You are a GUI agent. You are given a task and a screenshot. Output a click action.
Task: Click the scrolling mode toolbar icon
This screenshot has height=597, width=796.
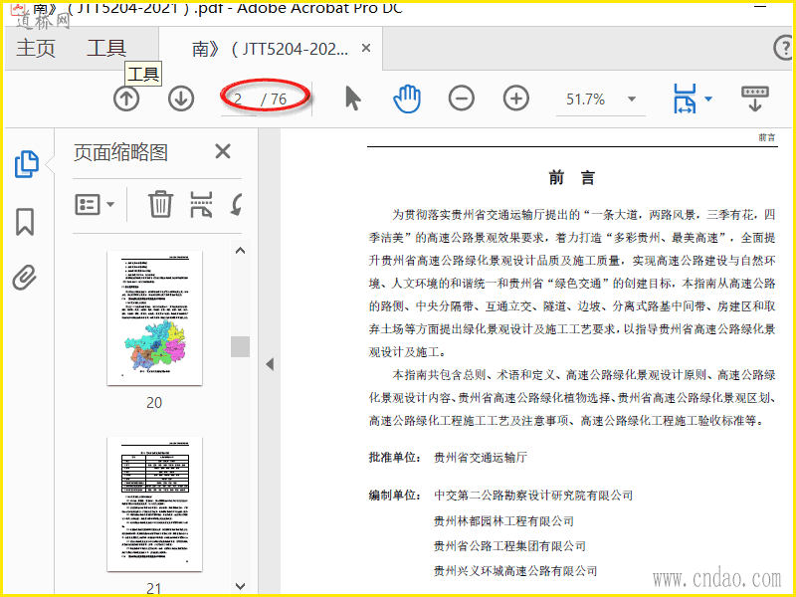[755, 99]
